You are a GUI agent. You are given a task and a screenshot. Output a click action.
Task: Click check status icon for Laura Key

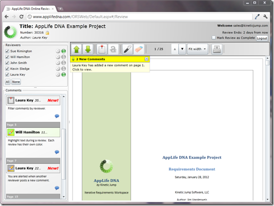[58, 75]
